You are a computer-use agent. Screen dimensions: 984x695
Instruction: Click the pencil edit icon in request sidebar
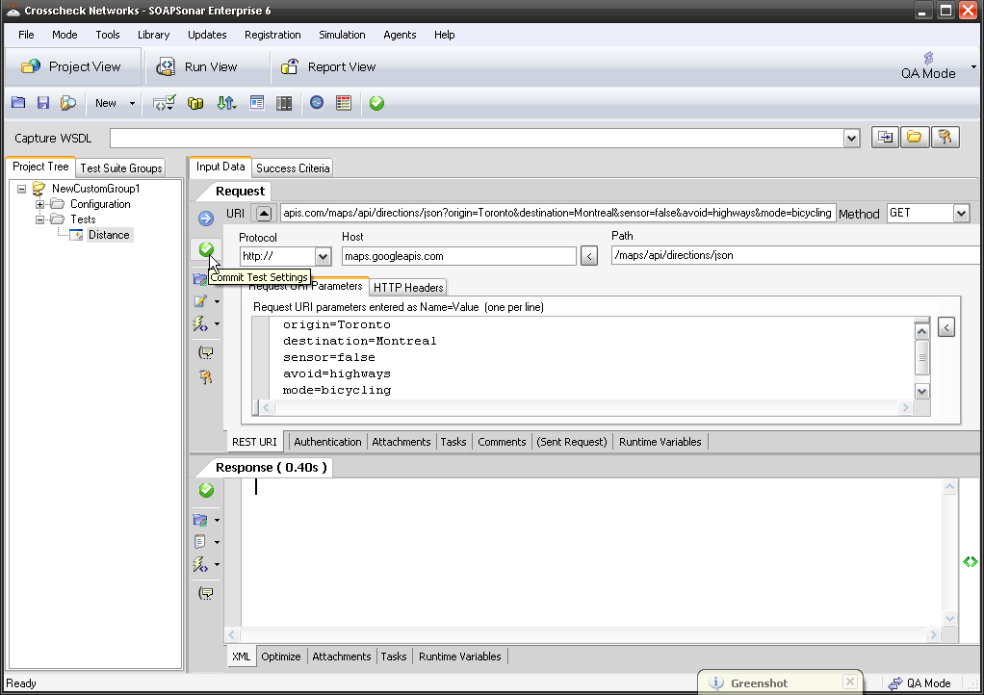[200, 301]
